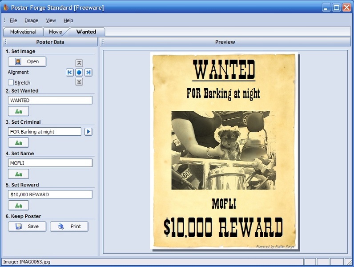Screen dimensions: 354x267
Task: Switch to the Movie tab
Action: [55, 32]
